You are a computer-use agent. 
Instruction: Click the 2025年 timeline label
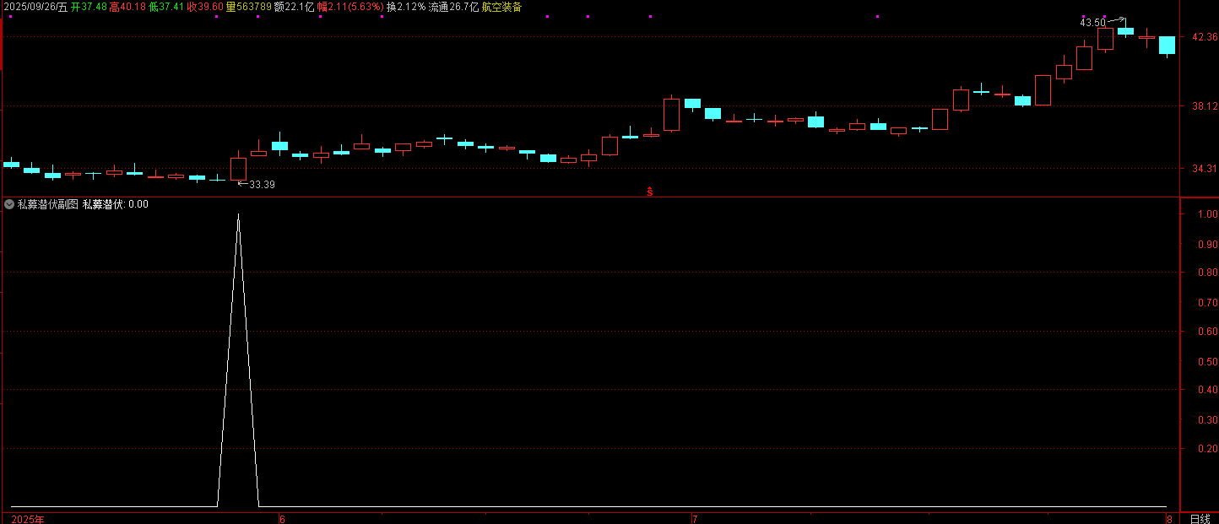[28, 519]
